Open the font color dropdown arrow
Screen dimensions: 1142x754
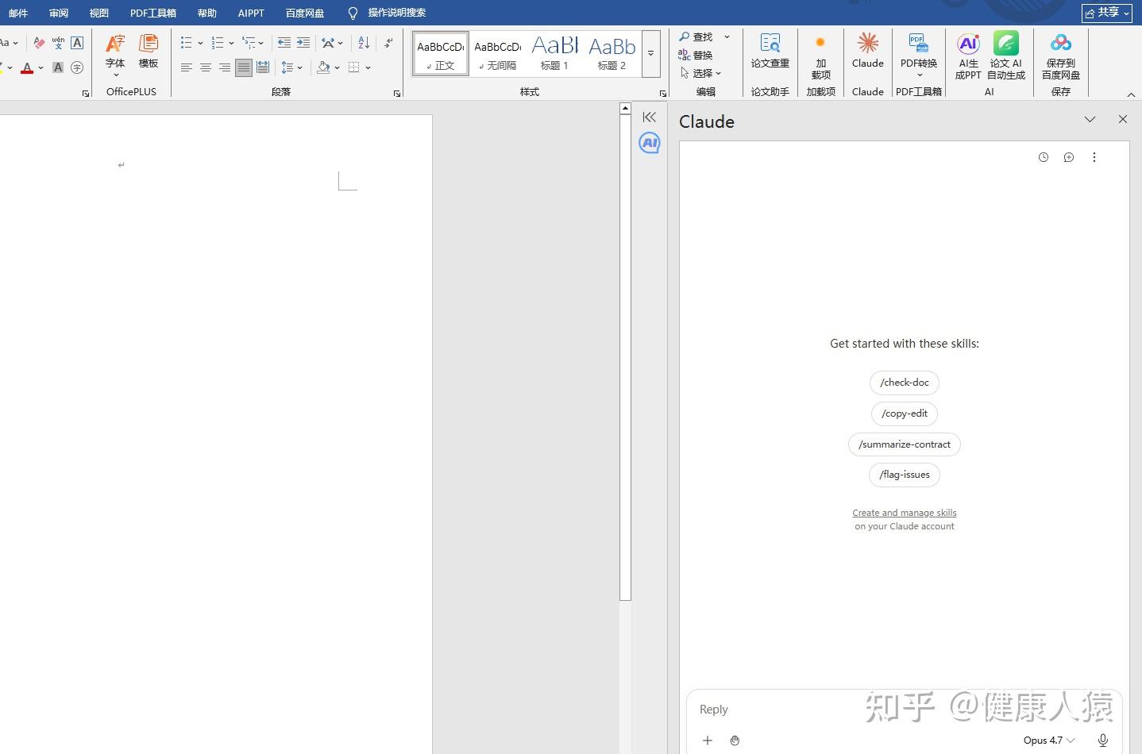coord(41,68)
